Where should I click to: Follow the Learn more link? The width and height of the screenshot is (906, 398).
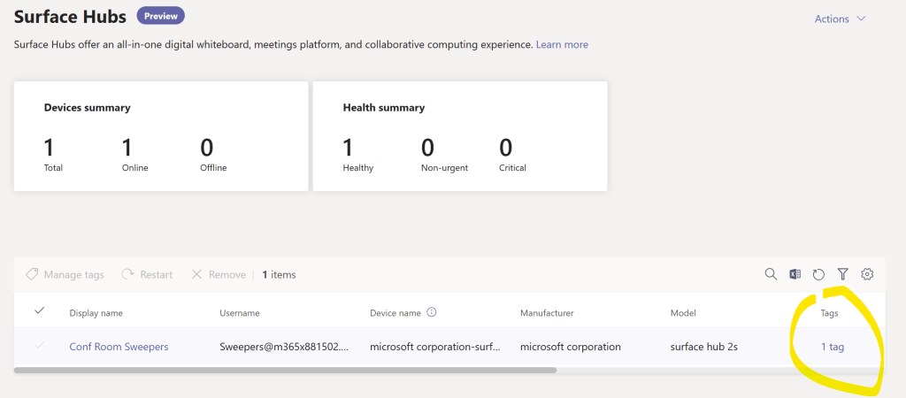[x=562, y=44]
